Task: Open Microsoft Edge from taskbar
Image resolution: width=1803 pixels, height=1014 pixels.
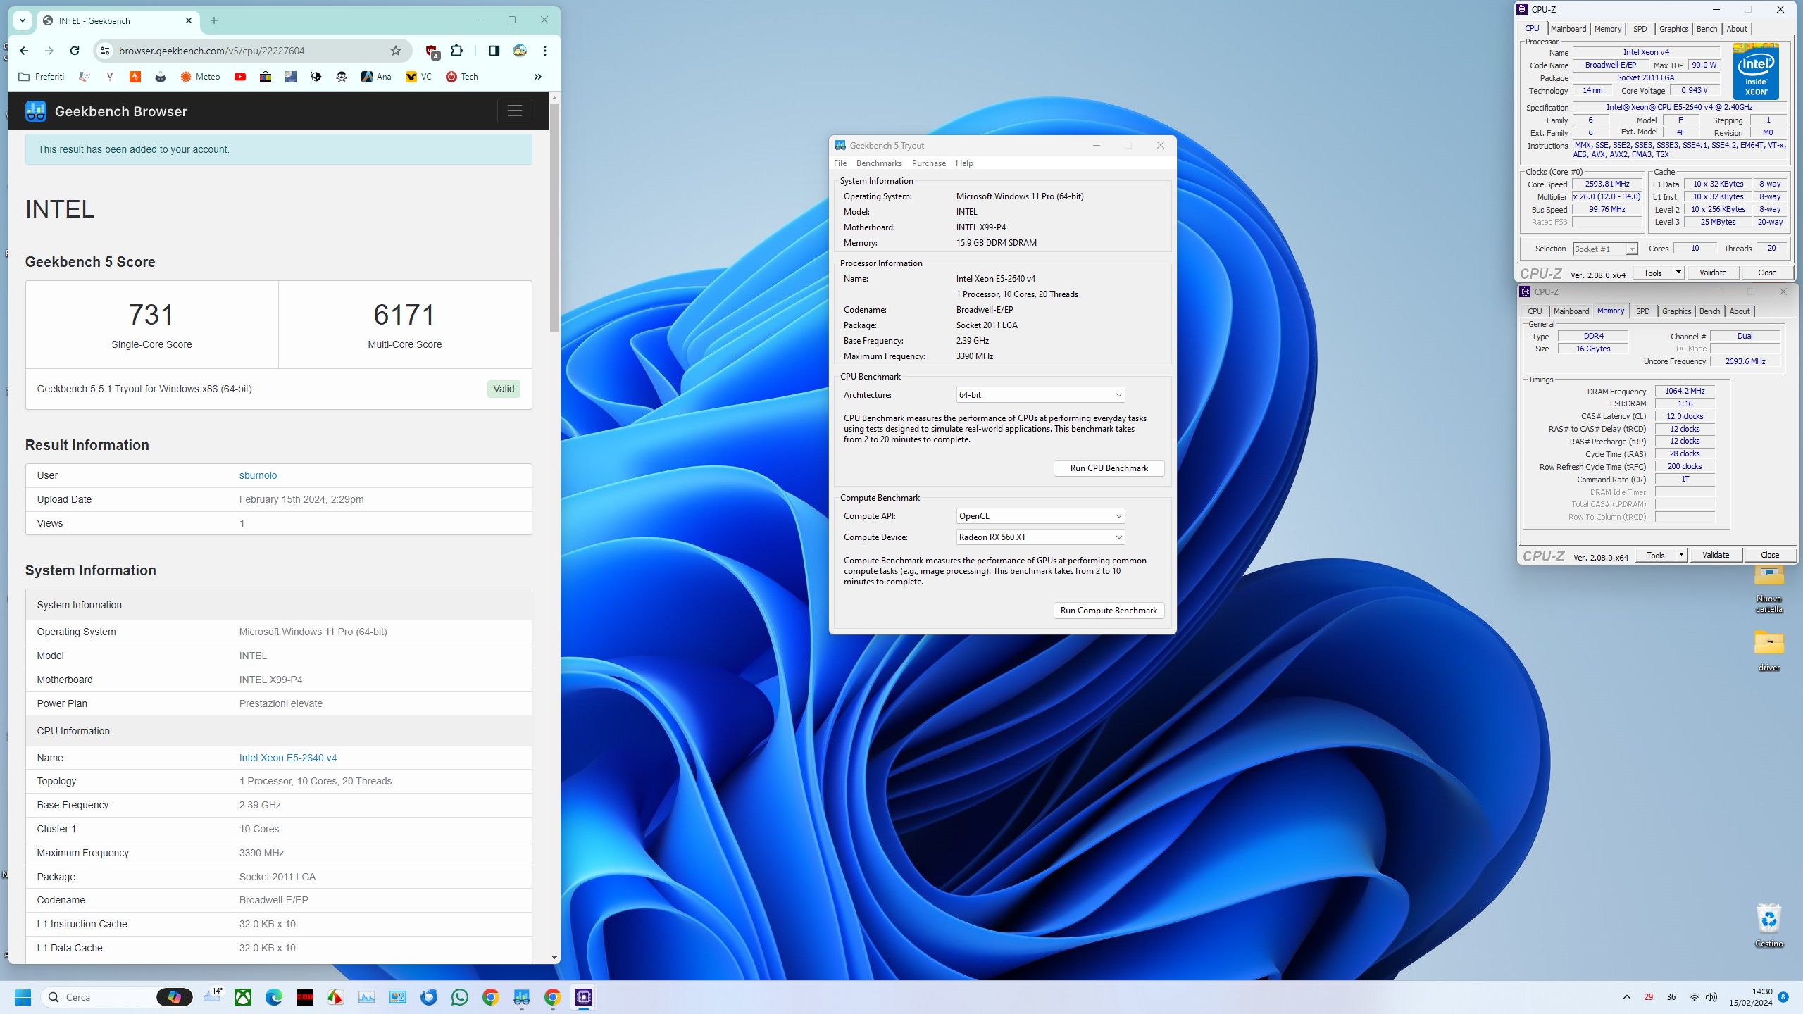Action: tap(274, 997)
